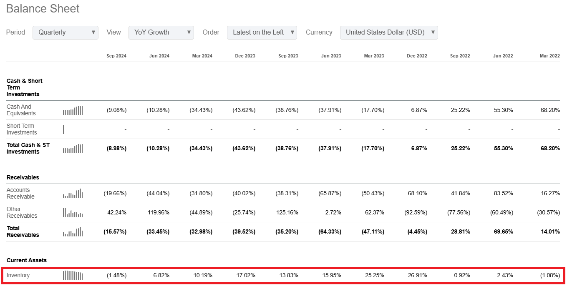Click the Cash And Equivalents row label

tap(21, 110)
